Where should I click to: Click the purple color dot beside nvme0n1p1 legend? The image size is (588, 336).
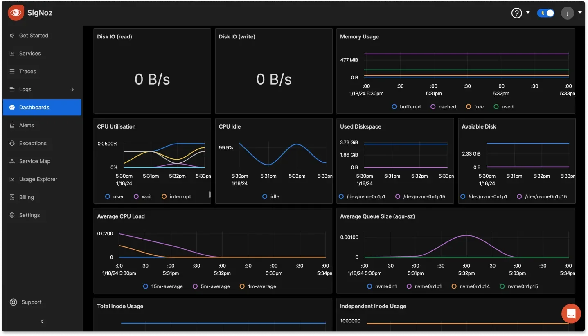click(x=410, y=286)
